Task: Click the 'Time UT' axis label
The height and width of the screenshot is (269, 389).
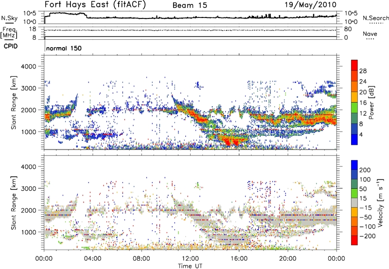Action: 190,266
